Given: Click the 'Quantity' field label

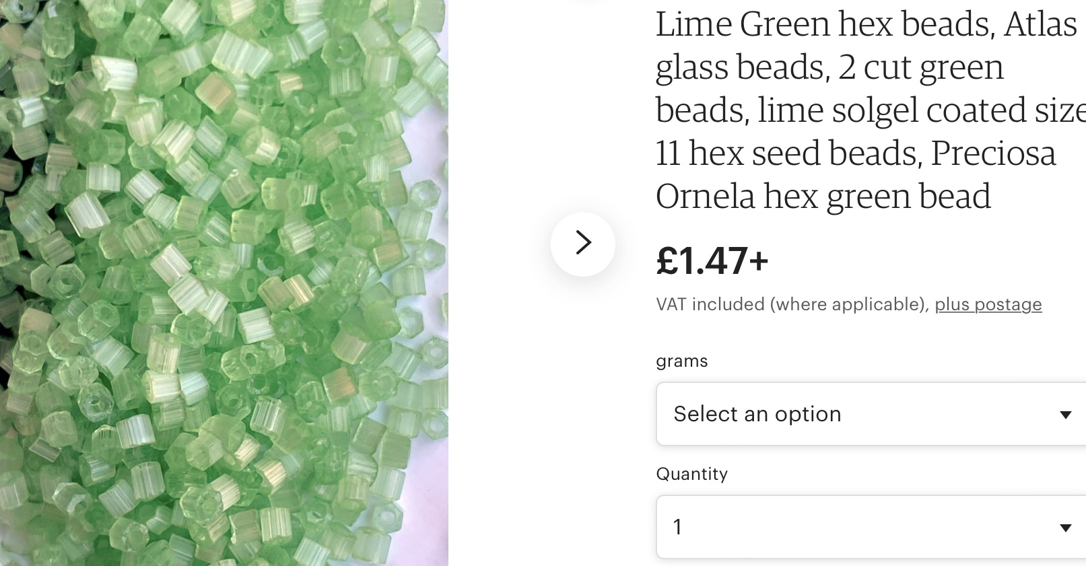Looking at the screenshot, I should [691, 474].
